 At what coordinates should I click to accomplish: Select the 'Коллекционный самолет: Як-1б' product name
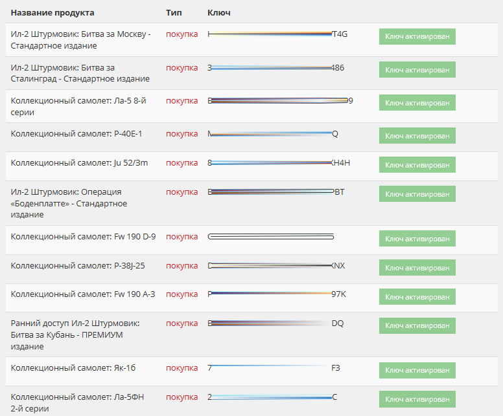(73, 368)
